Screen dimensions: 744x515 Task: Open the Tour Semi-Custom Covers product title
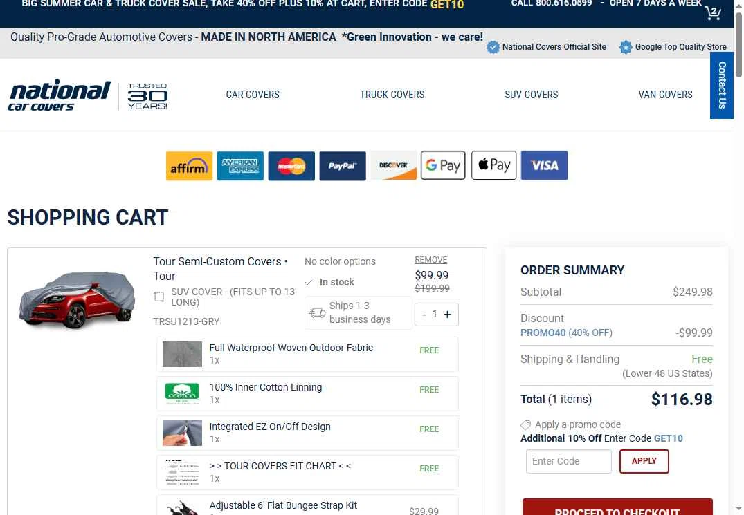(220, 269)
